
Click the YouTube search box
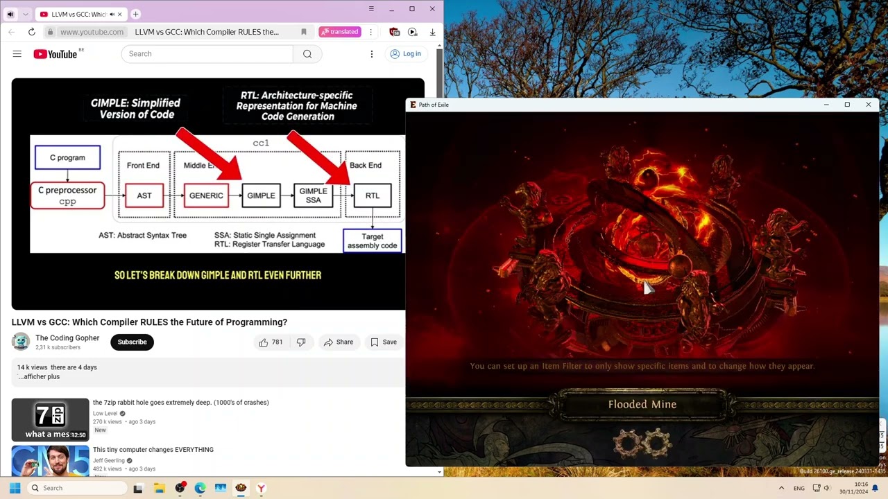pyautogui.click(x=207, y=54)
